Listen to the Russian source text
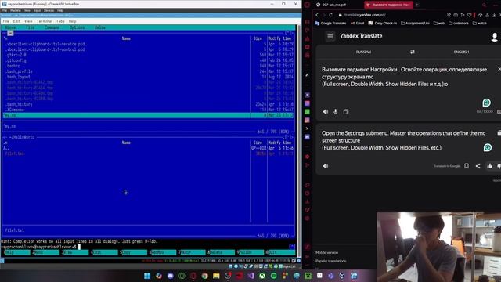 [326, 112]
